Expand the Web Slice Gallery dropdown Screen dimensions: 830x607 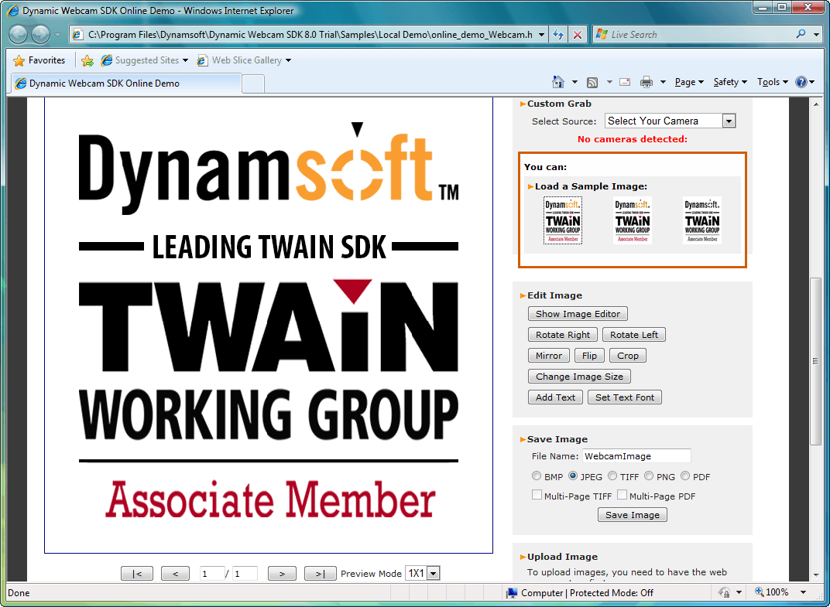click(x=288, y=60)
